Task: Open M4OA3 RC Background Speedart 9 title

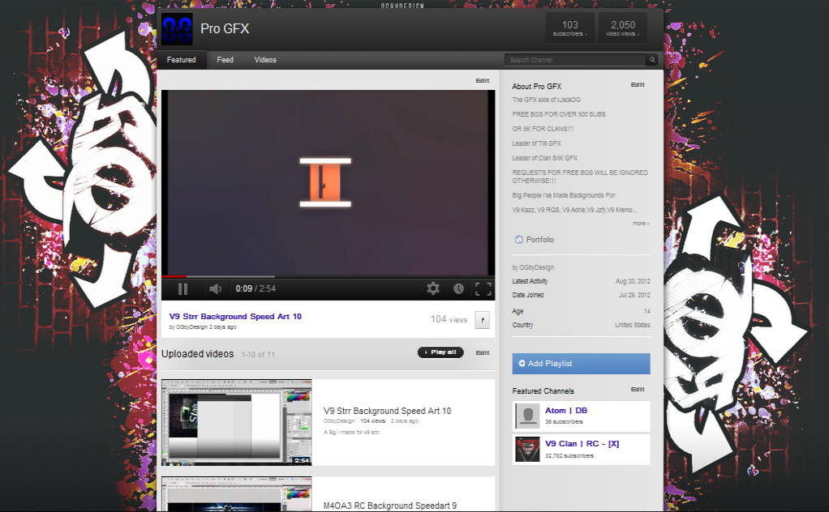Action: coord(389,506)
